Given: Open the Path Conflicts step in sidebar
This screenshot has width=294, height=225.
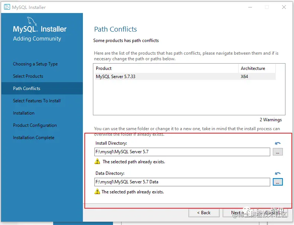Looking at the screenshot, I should (42, 89).
